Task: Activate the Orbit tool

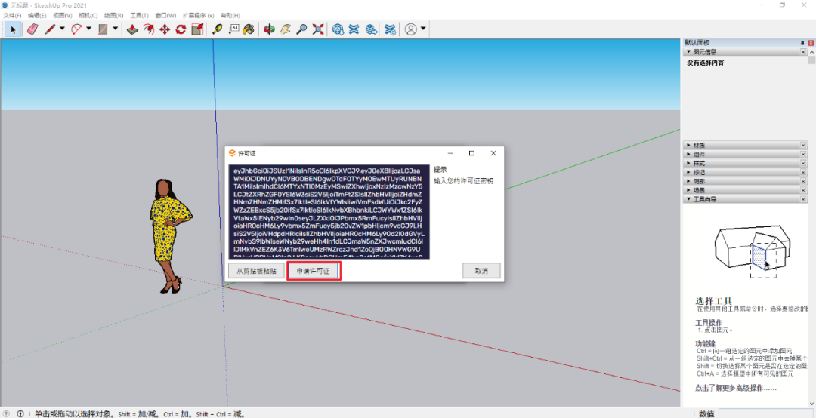Action: (269, 29)
